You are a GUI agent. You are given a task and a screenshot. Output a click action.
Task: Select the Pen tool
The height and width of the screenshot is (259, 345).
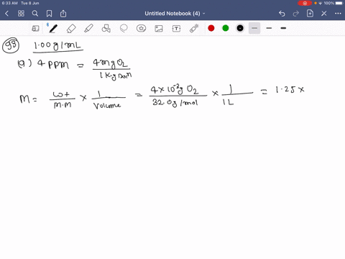click(x=53, y=29)
